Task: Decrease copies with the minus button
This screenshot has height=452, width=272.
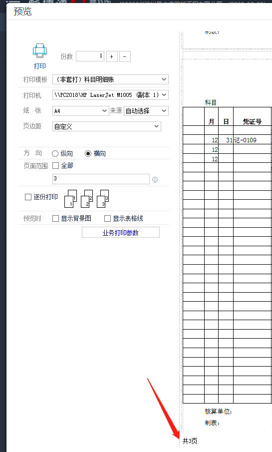Action: 125,56
